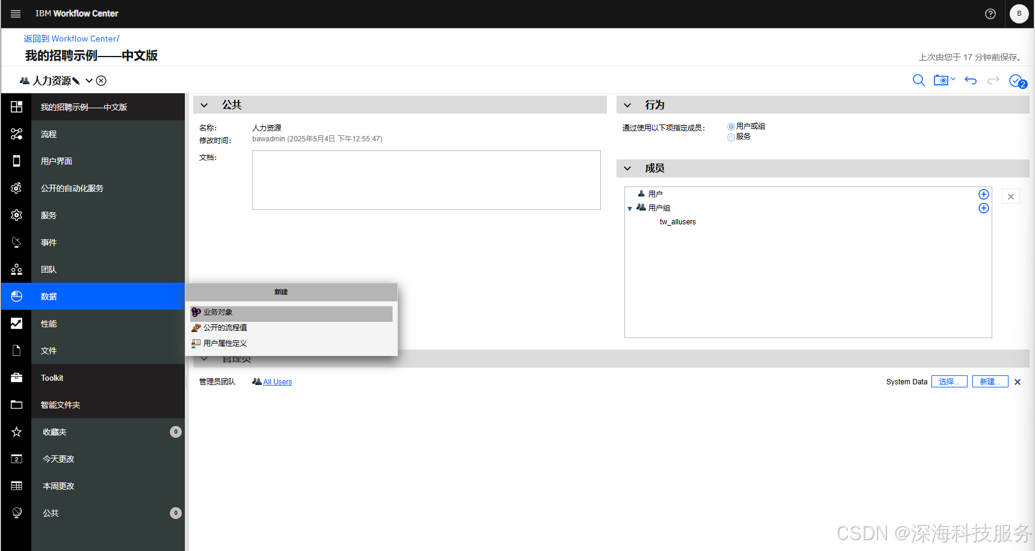Remove selected member with X button
1035x551 pixels.
pyautogui.click(x=1011, y=197)
